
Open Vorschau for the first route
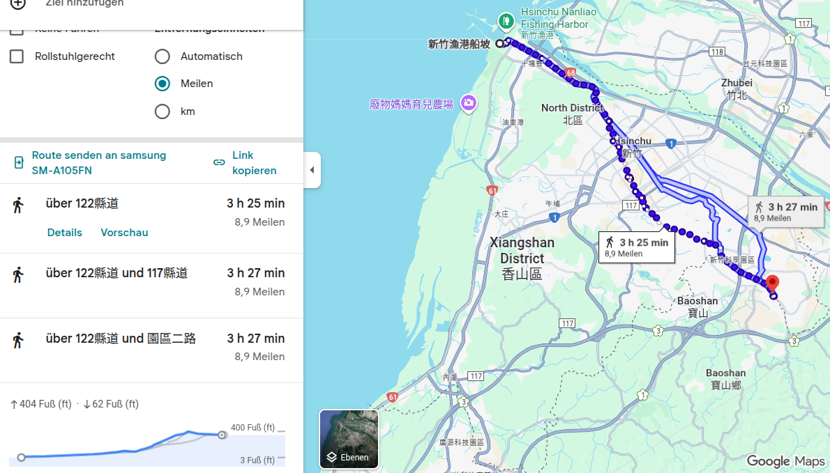tap(124, 233)
